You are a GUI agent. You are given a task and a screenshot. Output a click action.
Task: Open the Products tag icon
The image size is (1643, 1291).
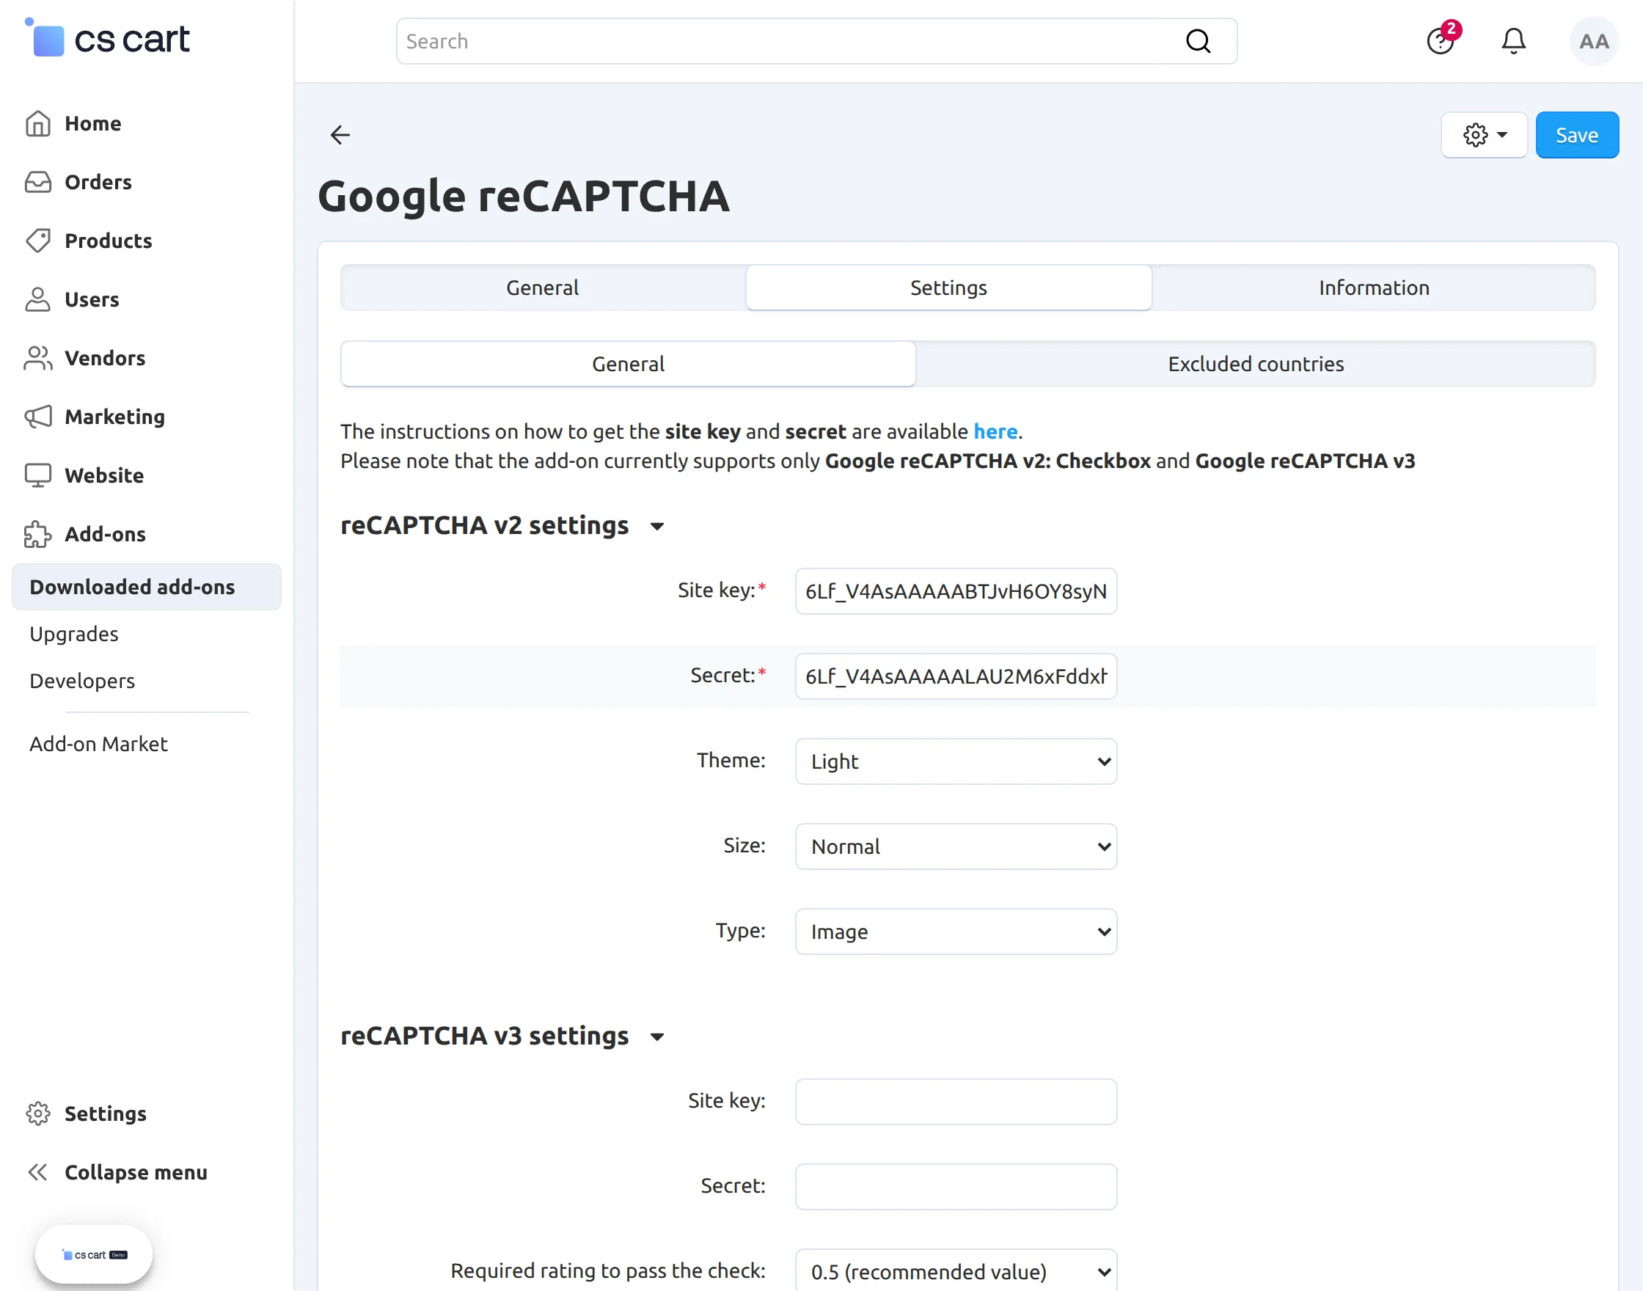38,241
